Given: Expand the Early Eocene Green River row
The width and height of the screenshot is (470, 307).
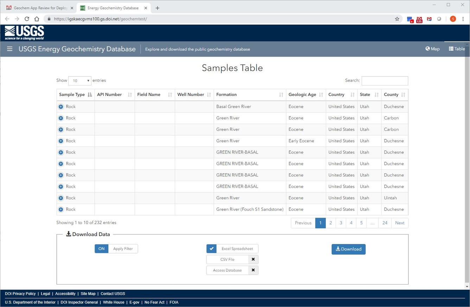Looking at the screenshot, I should point(61,141).
